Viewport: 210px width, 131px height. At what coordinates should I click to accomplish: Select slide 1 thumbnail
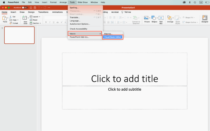pos(19,35)
